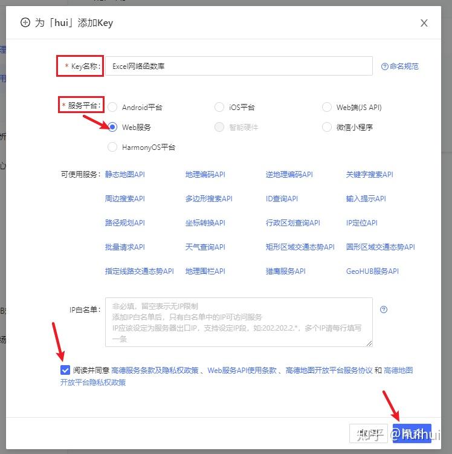Screen dimensions: 452x454
Task: Open the 指定线路交通态势API link
Action: (139, 271)
